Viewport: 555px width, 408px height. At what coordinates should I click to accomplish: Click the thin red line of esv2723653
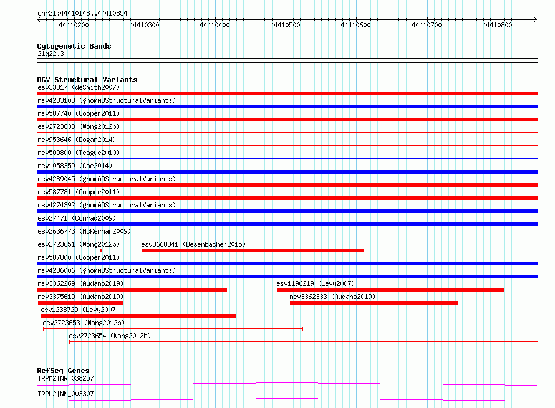[173, 329]
